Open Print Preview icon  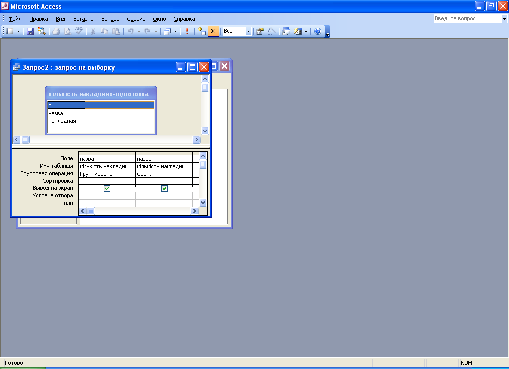[x=68, y=31]
